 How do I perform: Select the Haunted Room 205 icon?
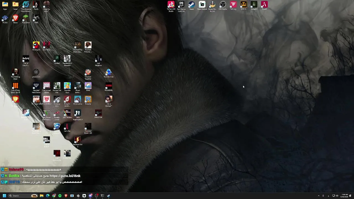coord(88,128)
